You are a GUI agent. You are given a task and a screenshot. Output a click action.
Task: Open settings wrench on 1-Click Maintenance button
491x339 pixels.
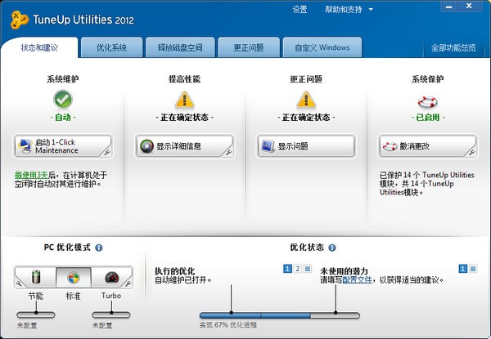(106, 153)
